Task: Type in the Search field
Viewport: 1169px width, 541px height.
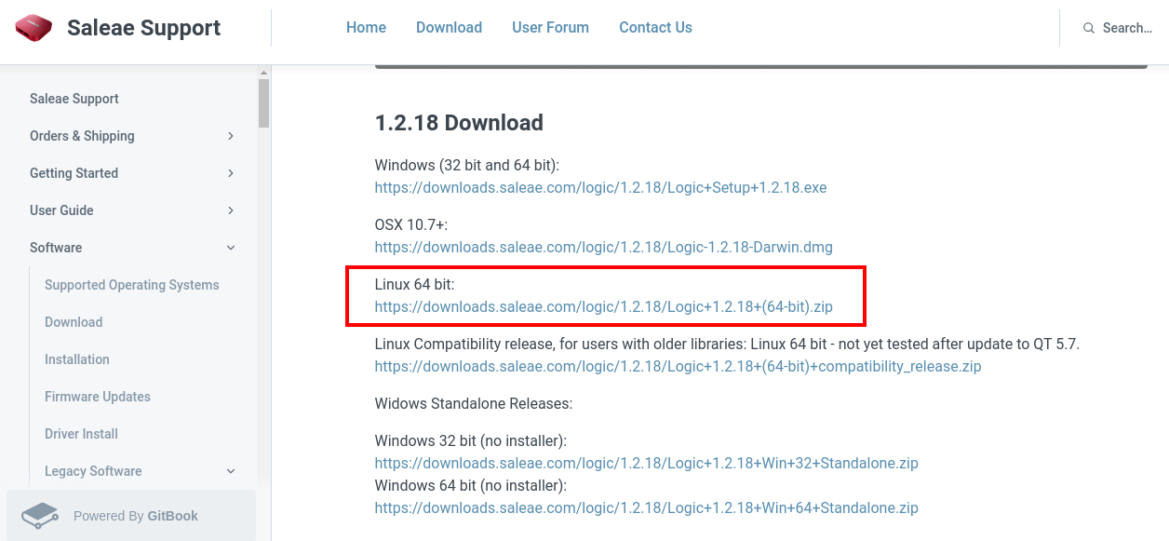Action: tap(1127, 28)
